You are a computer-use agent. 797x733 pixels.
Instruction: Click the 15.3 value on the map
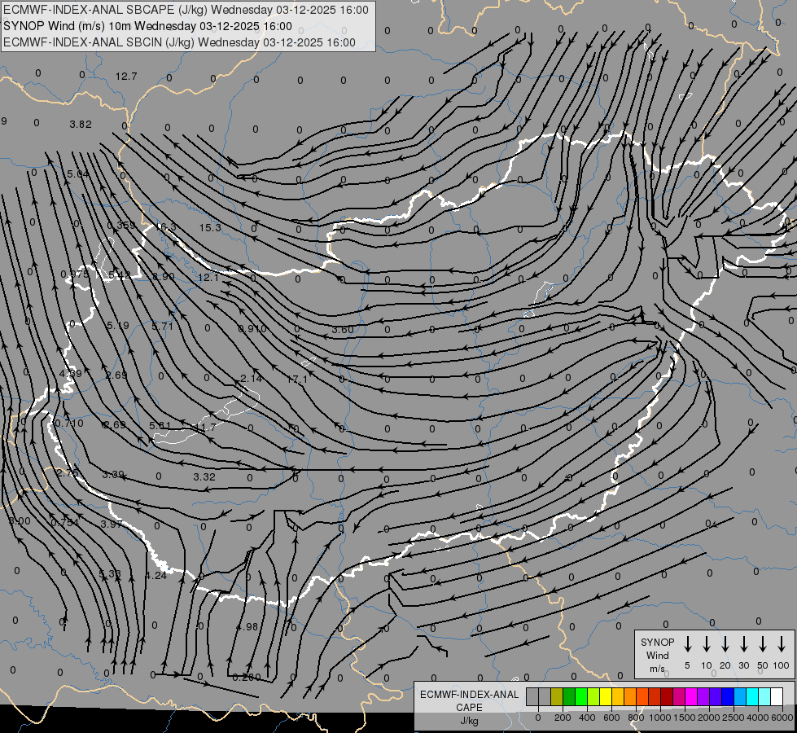coord(210,227)
